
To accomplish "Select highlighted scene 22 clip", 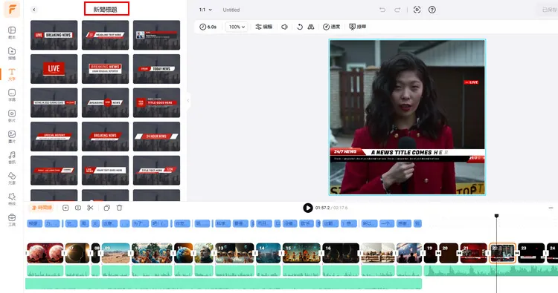I will click(502, 253).
